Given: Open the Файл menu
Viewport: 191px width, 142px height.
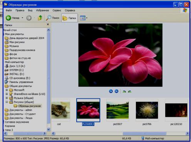Looking at the screenshot, I should pos(9,10).
